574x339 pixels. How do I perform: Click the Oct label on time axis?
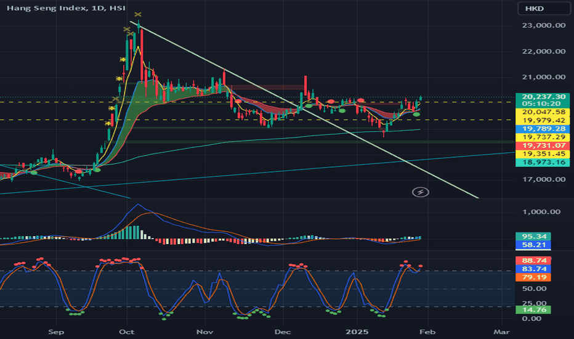coord(127,332)
